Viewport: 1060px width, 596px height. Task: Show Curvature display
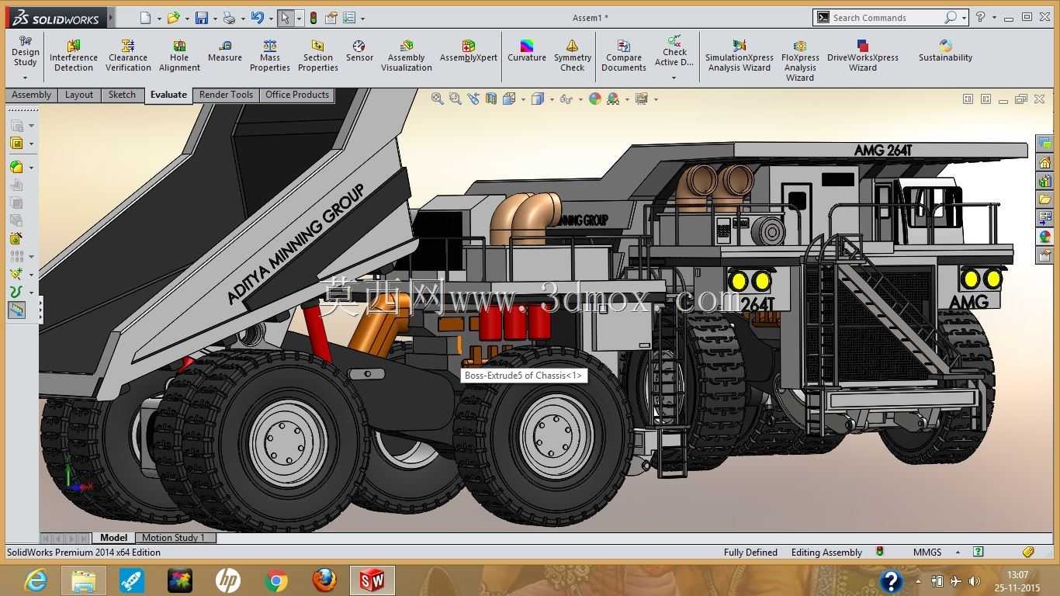(x=527, y=51)
